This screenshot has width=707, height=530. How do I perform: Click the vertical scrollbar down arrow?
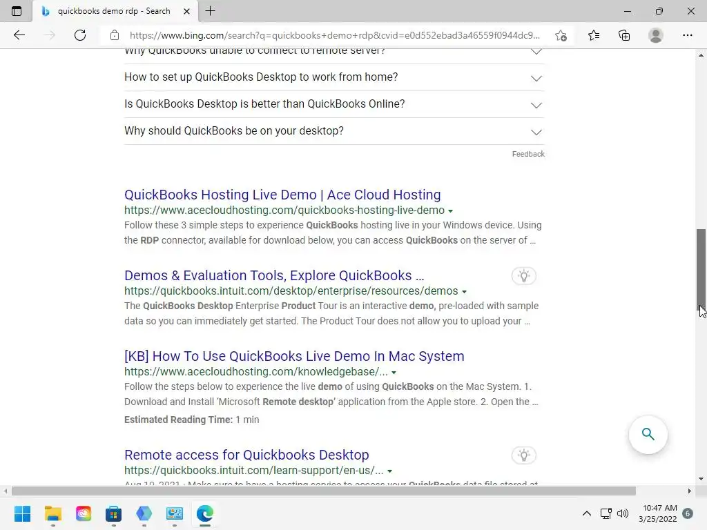click(x=701, y=479)
